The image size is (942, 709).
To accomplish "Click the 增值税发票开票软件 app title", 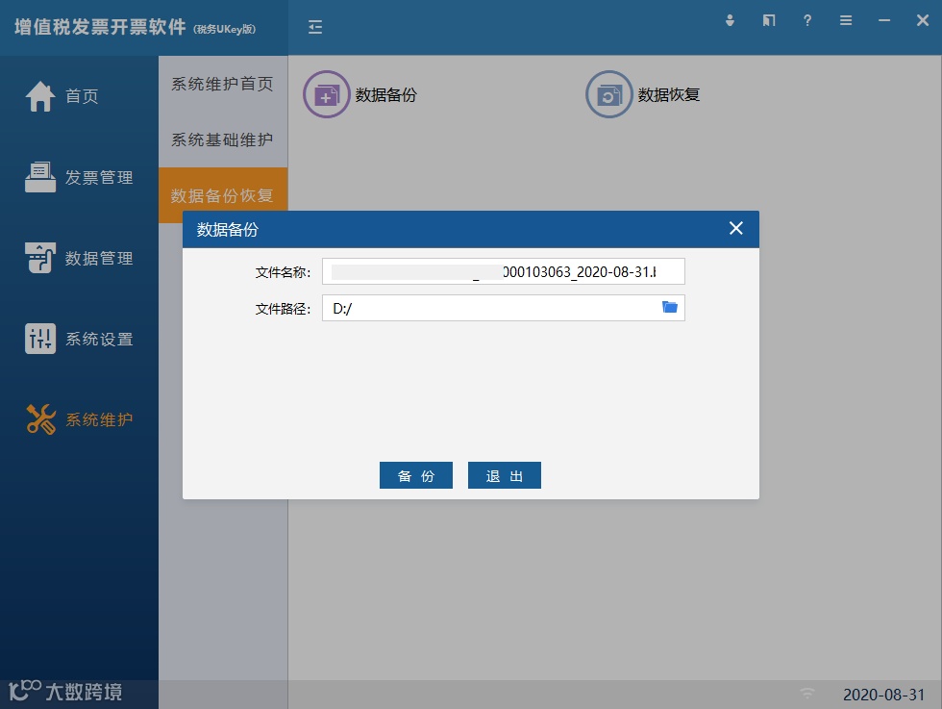I will coord(100,27).
